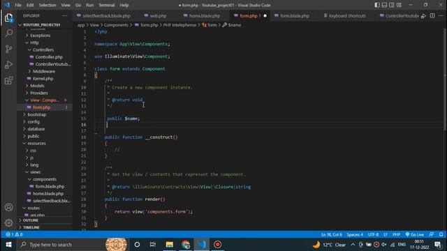Open Chrome from taskbar
Image resolution: width=447 pixels, height=251 pixels.
point(186,245)
